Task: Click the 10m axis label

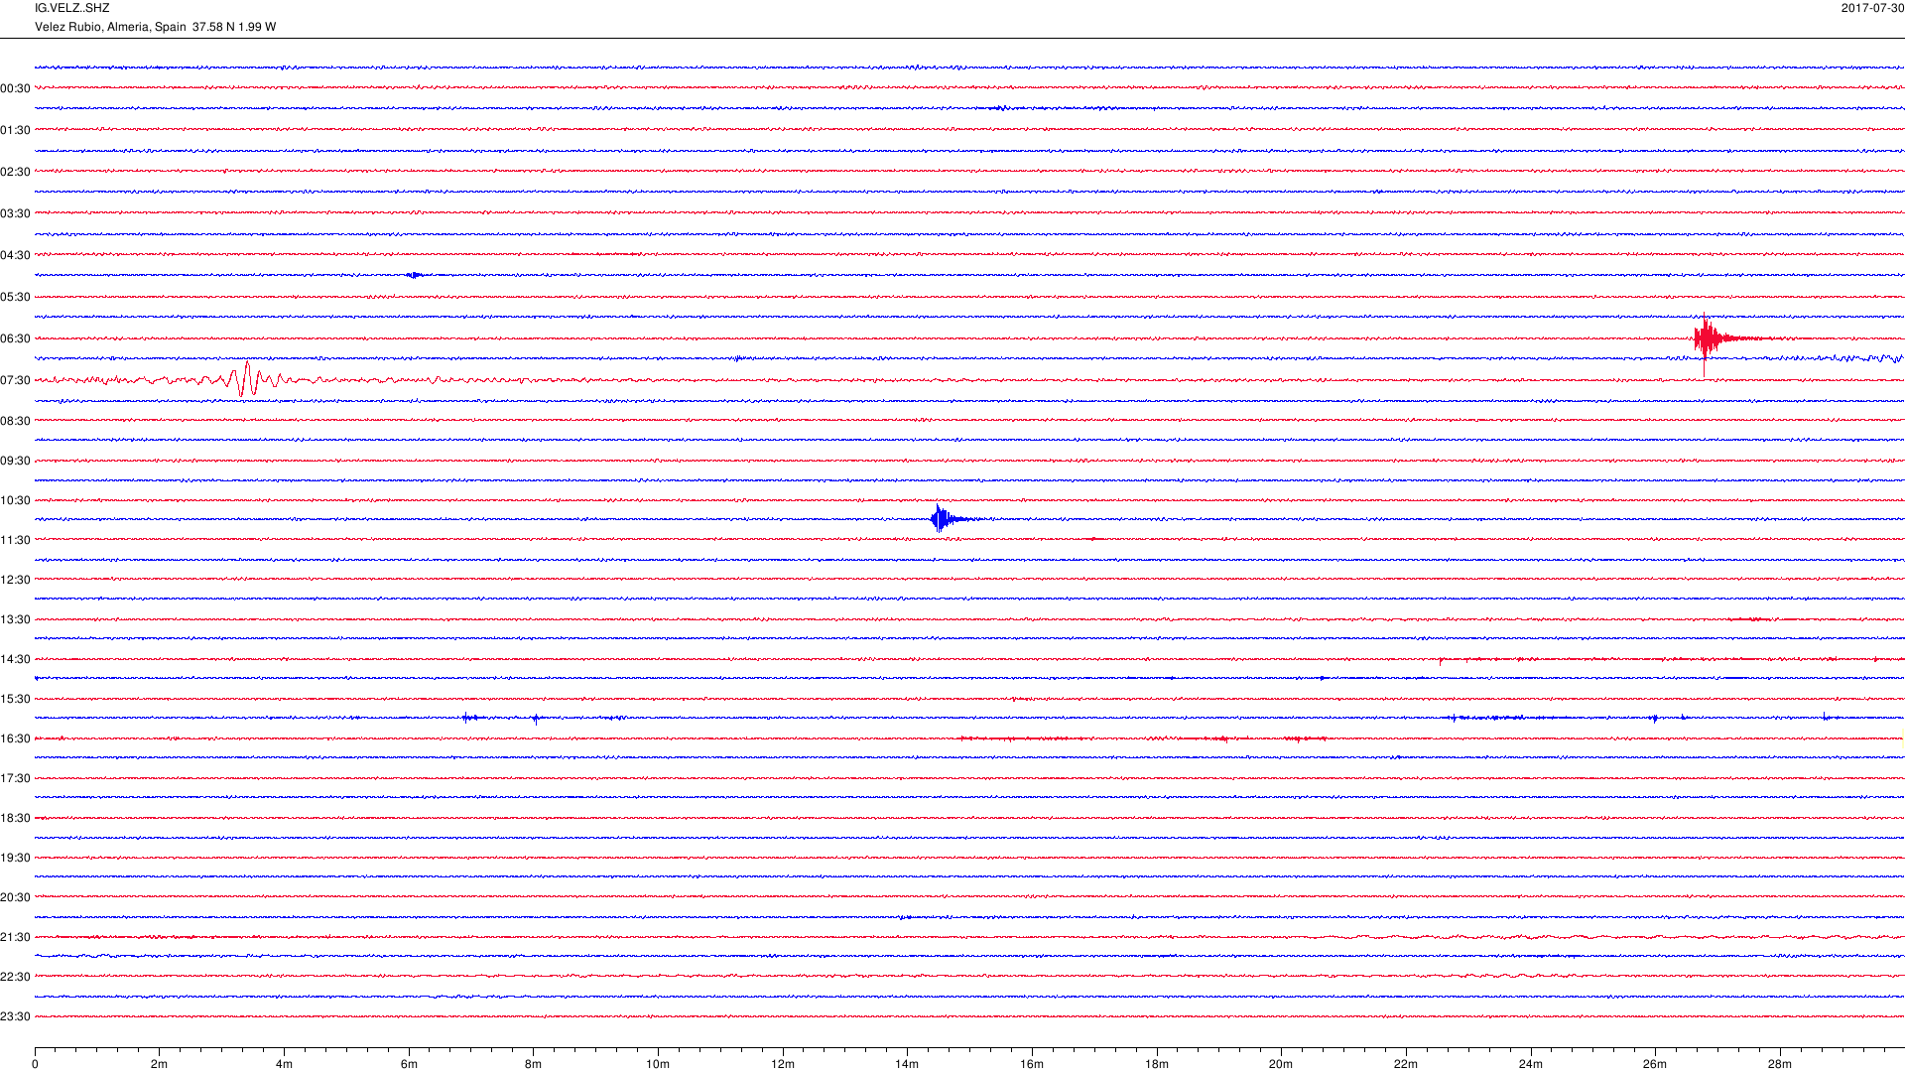Action: pyautogui.click(x=658, y=1064)
